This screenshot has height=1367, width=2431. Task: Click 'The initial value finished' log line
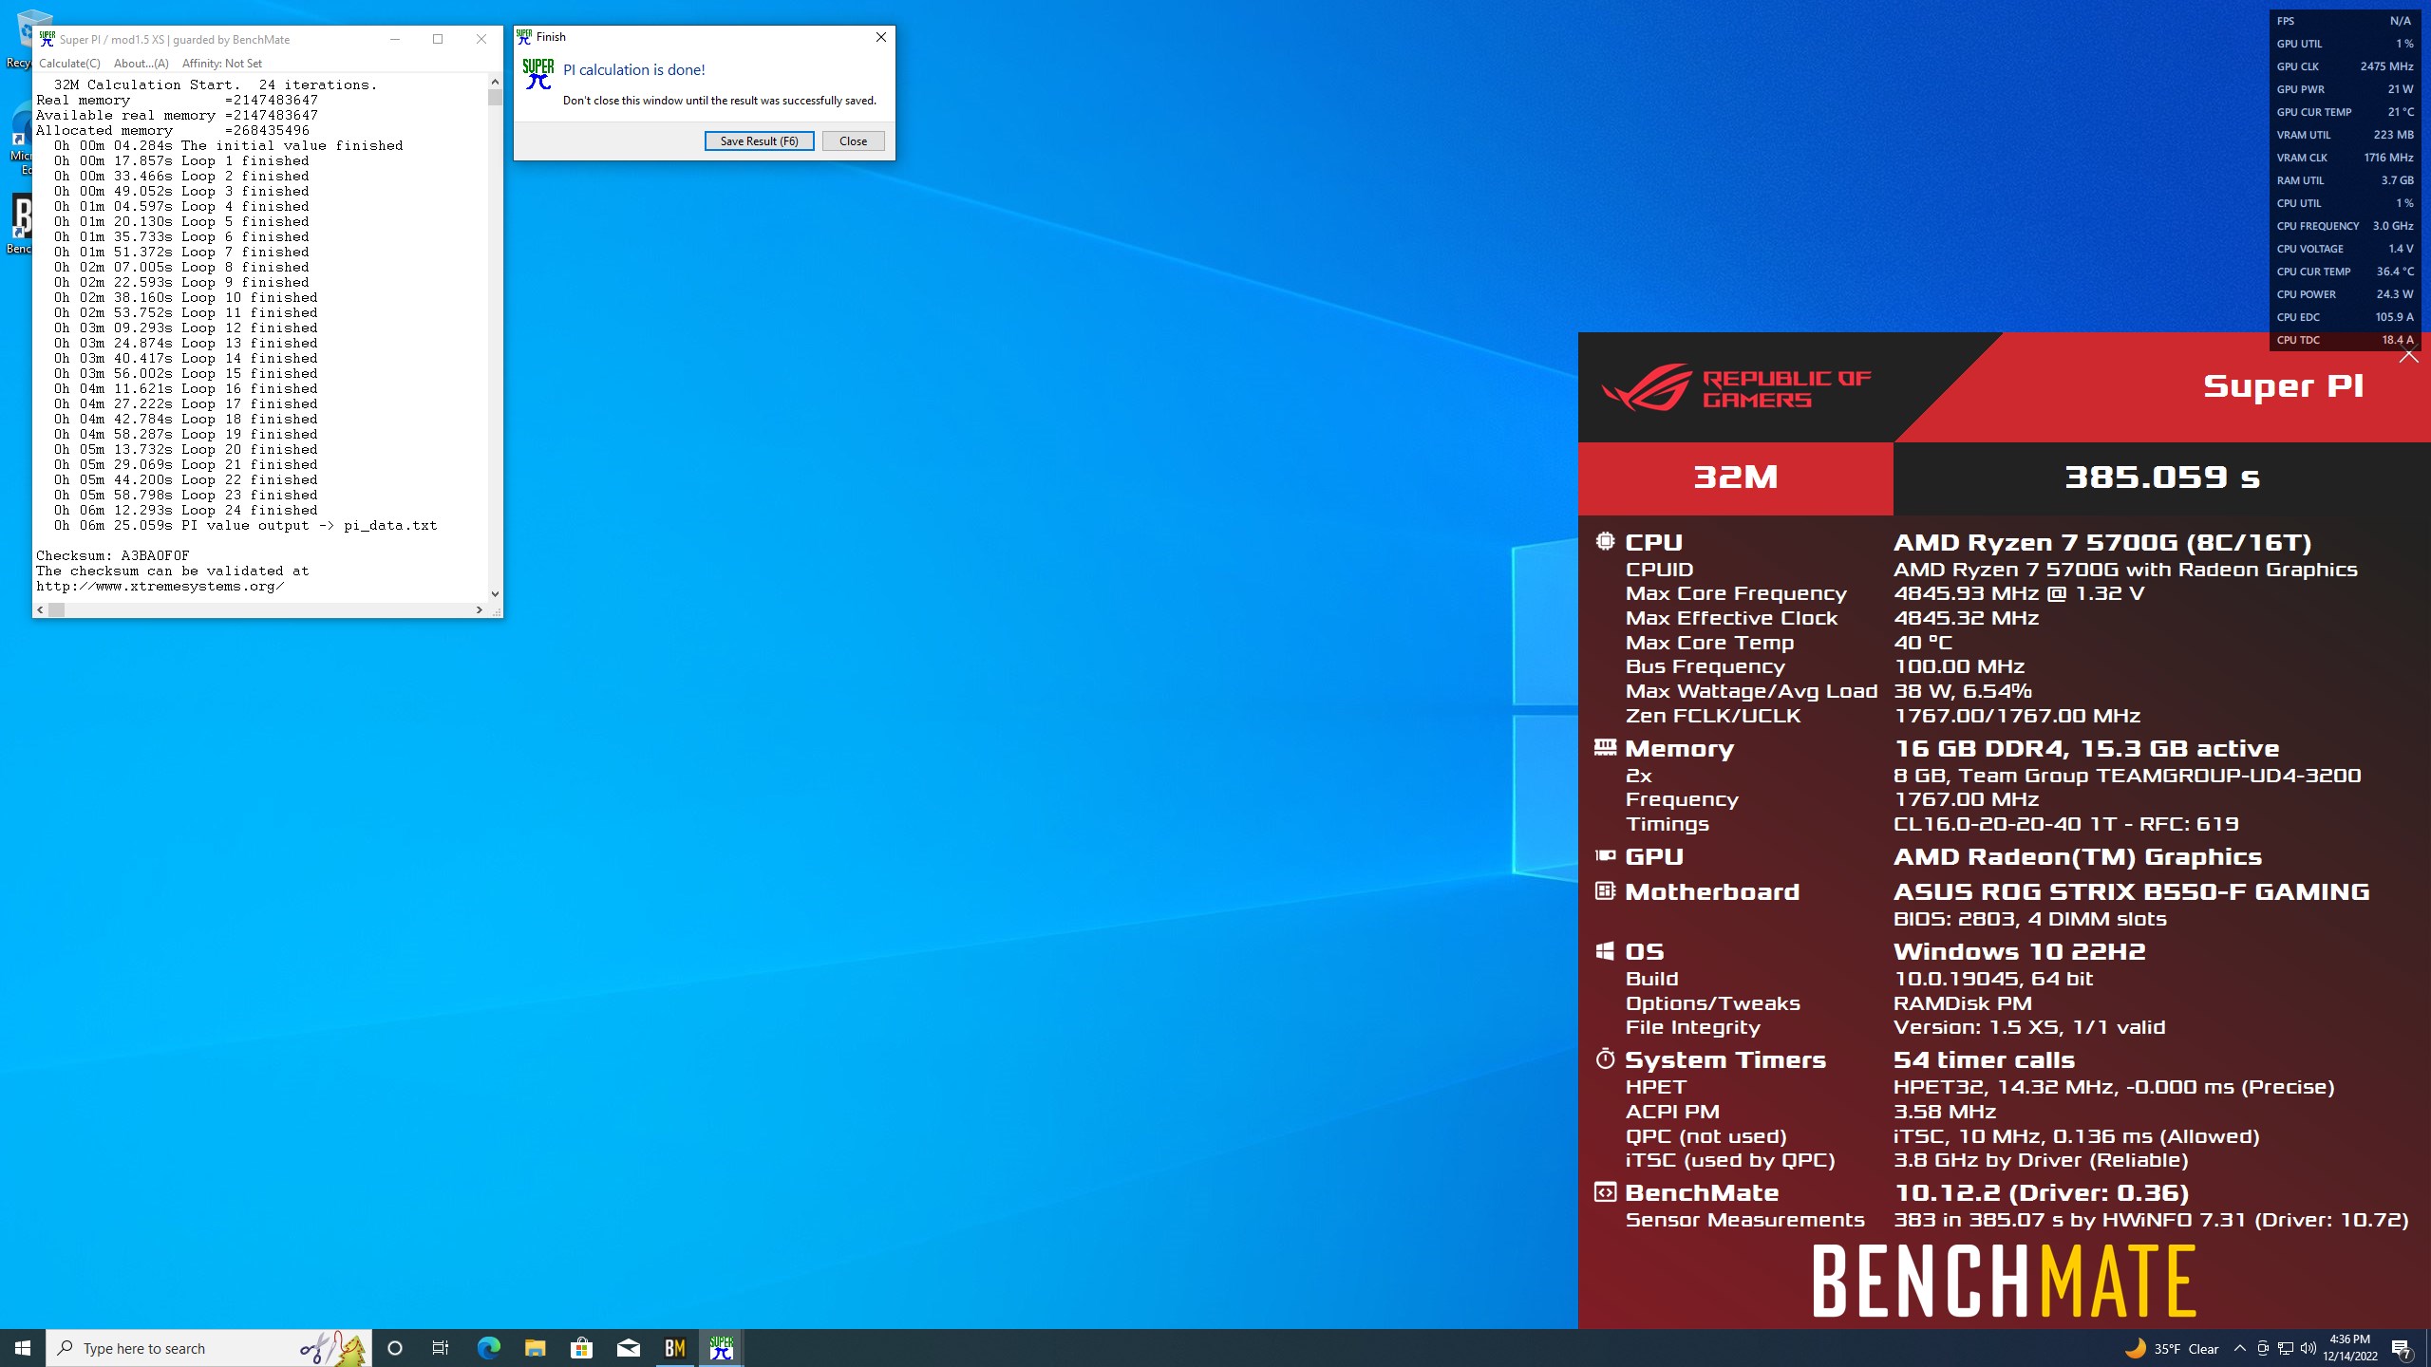click(x=228, y=145)
